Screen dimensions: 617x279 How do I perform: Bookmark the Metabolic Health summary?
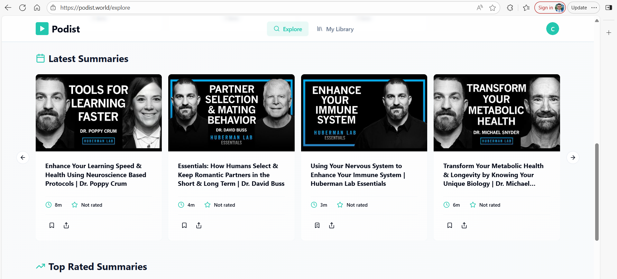450,225
